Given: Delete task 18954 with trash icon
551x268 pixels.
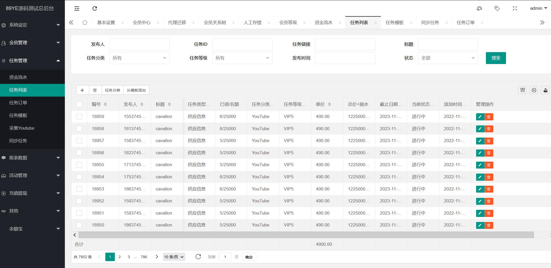Looking at the screenshot, I should (489, 177).
